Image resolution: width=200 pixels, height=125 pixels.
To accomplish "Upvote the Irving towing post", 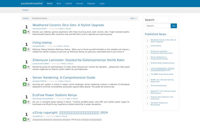I will 25,49.
